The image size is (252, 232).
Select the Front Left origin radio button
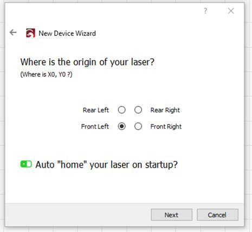[x=122, y=127]
